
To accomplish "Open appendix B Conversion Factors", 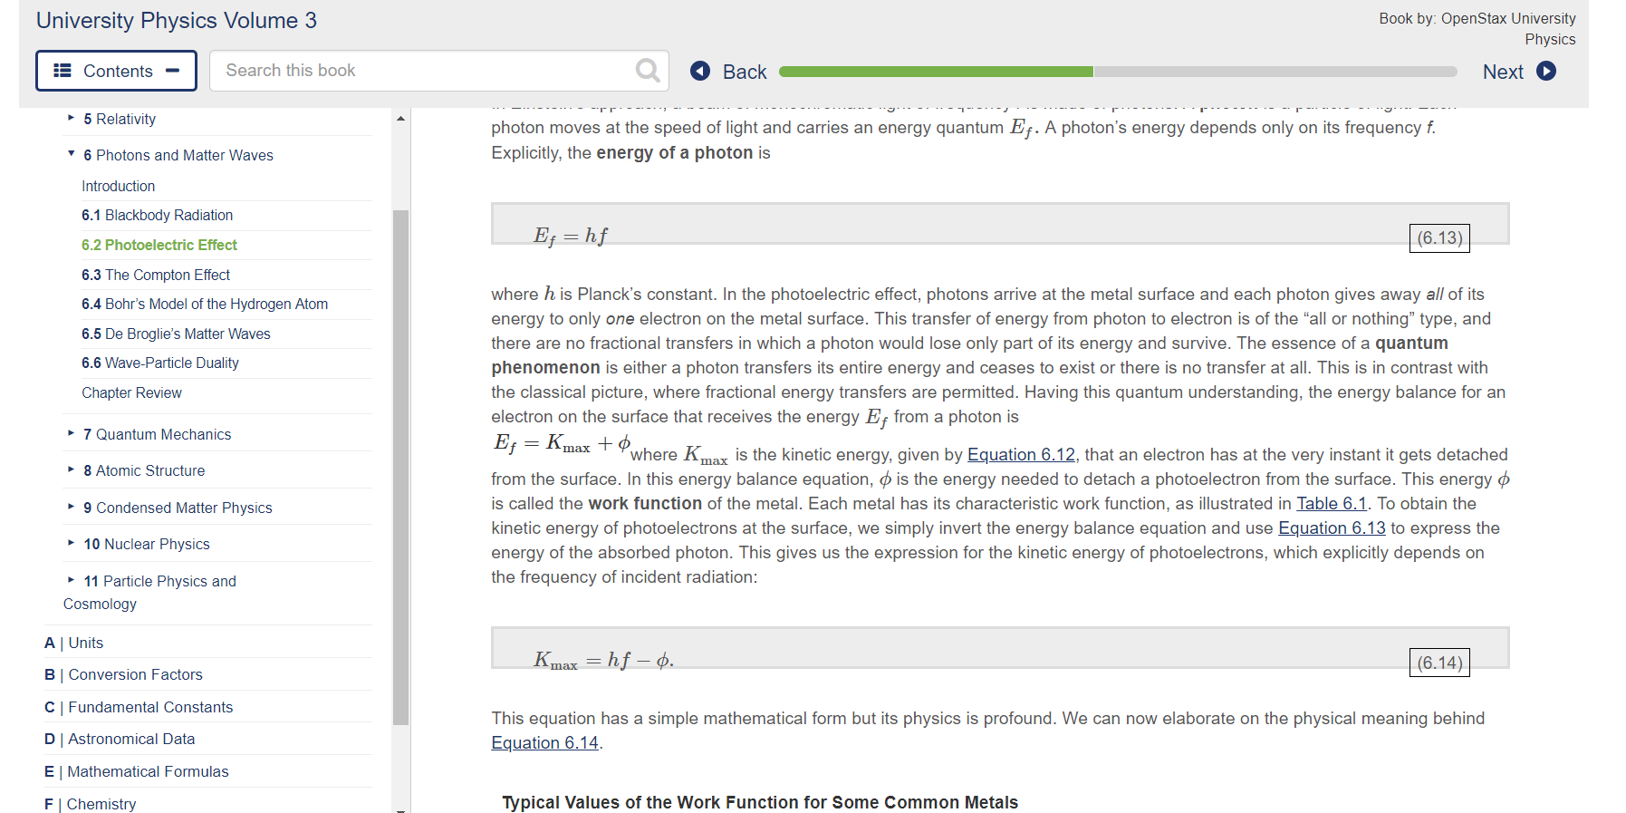I will point(126,674).
